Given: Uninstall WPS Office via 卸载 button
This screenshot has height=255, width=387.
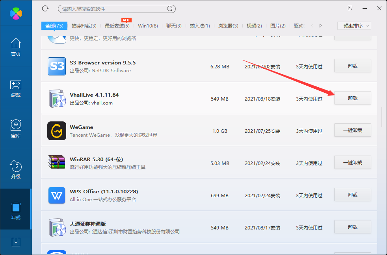Looking at the screenshot, I should pos(353,195).
